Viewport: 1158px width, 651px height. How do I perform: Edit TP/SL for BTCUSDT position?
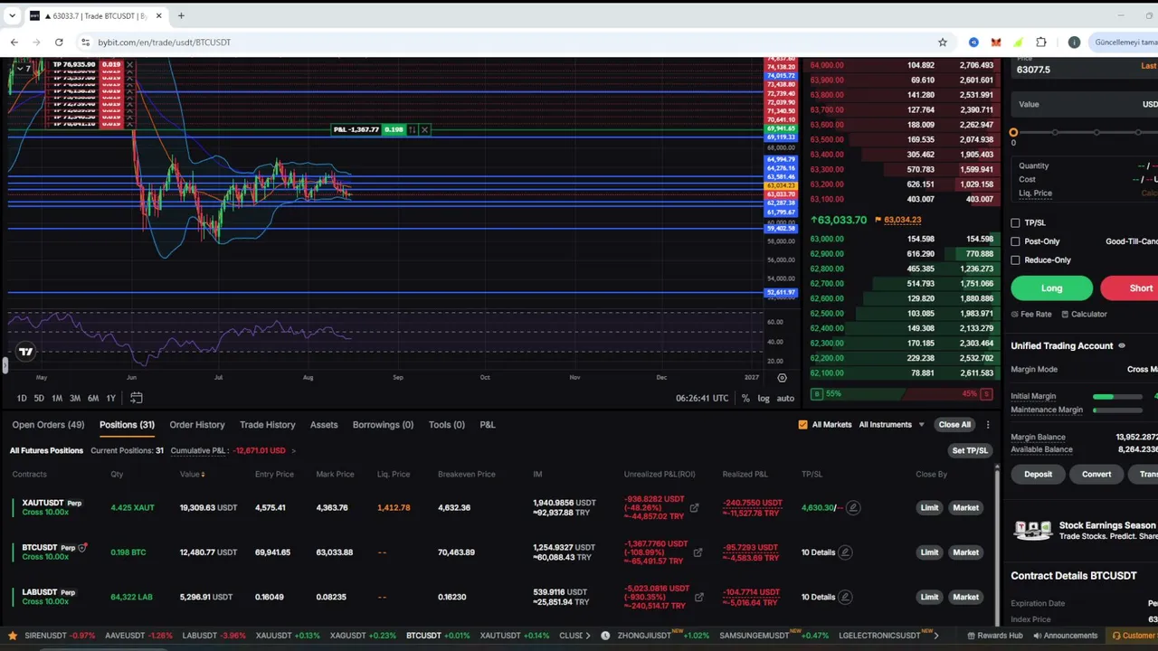coord(845,552)
